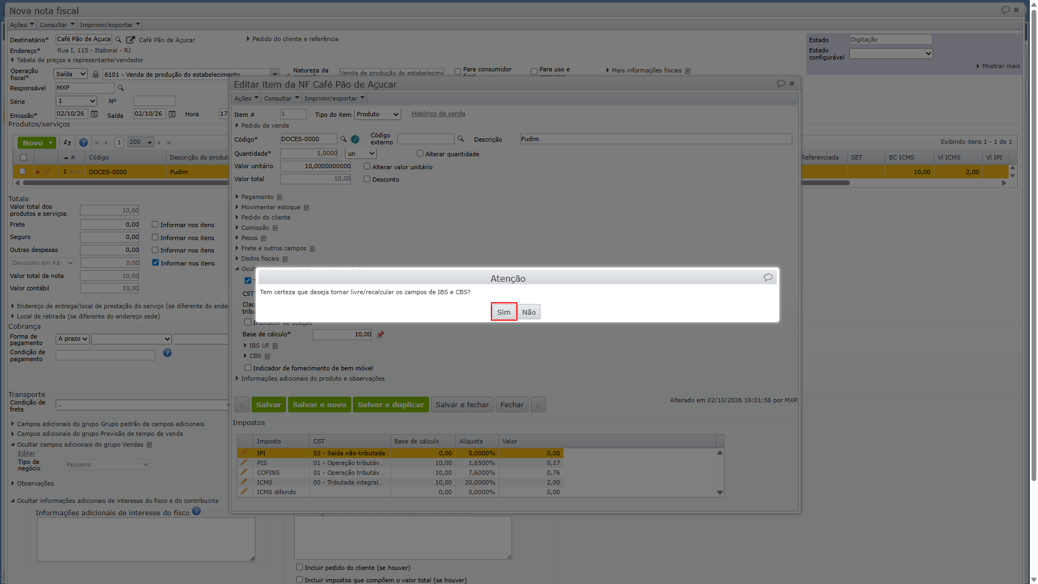Decline with the Não button
The height and width of the screenshot is (584, 1038).
point(529,312)
